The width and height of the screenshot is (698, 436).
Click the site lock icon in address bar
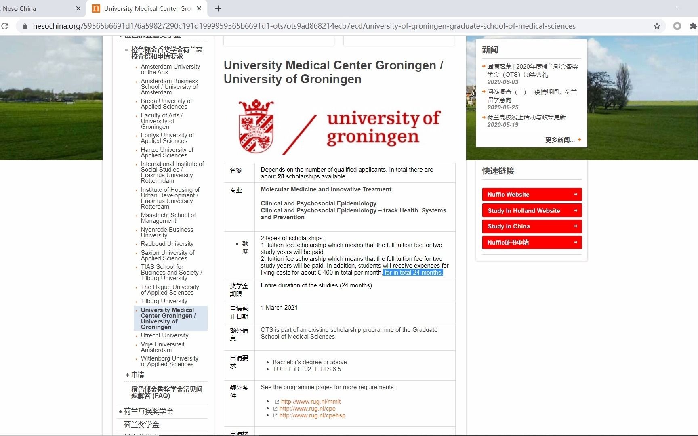(25, 26)
